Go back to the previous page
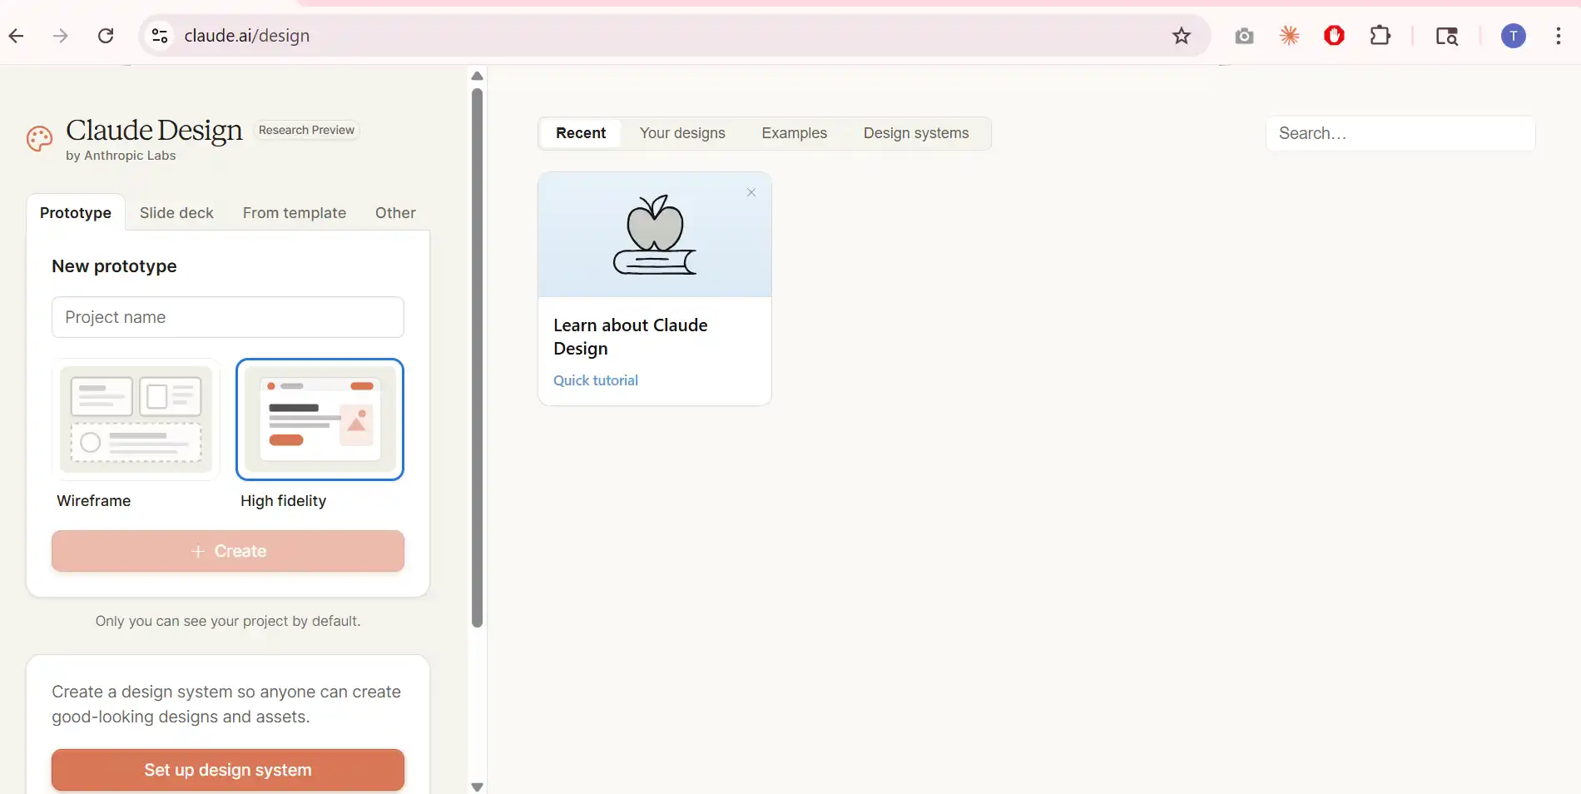The image size is (1581, 794). [x=16, y=36]
